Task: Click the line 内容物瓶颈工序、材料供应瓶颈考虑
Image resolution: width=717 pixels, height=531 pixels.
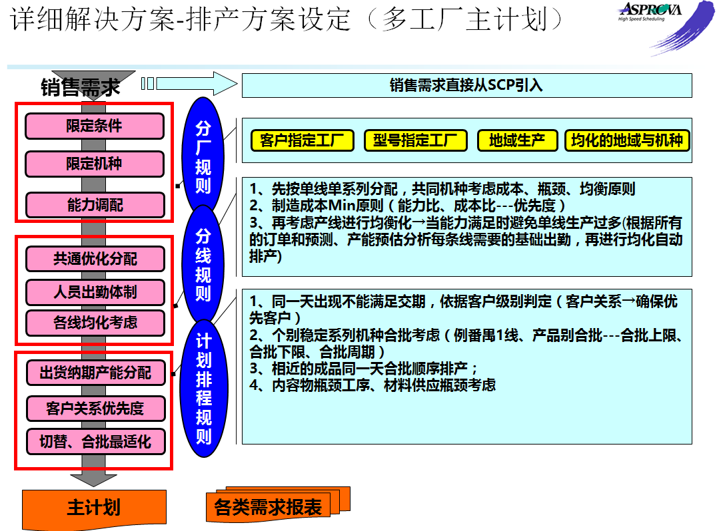Action: (372, 385)
